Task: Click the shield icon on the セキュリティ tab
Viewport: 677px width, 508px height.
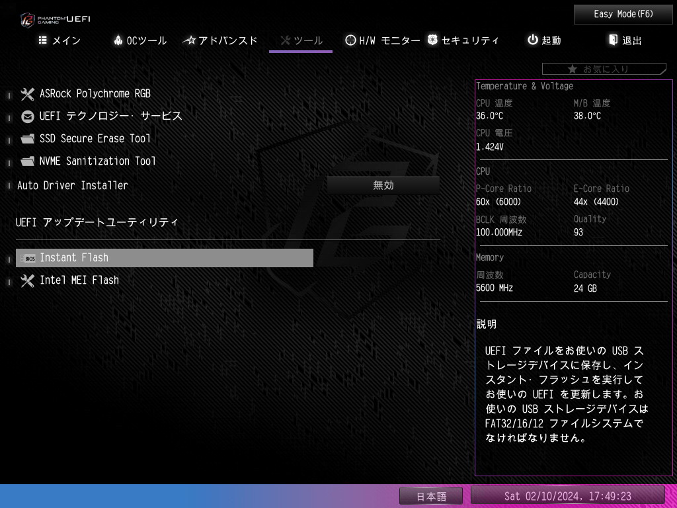Action: click(432, 40)
